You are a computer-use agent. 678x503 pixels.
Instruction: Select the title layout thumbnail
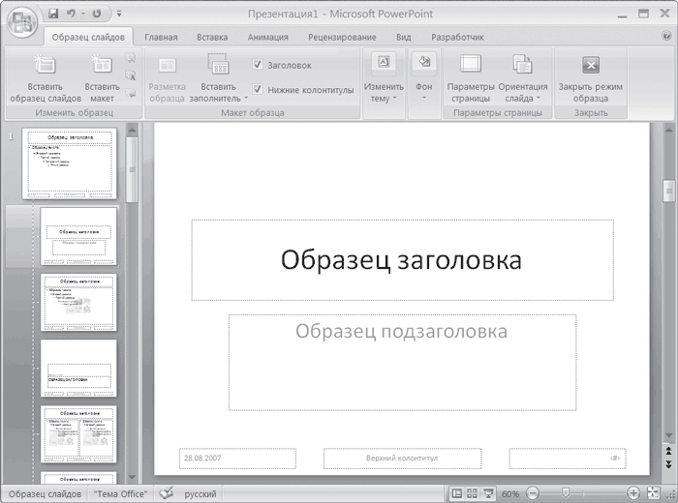point(78,236)
